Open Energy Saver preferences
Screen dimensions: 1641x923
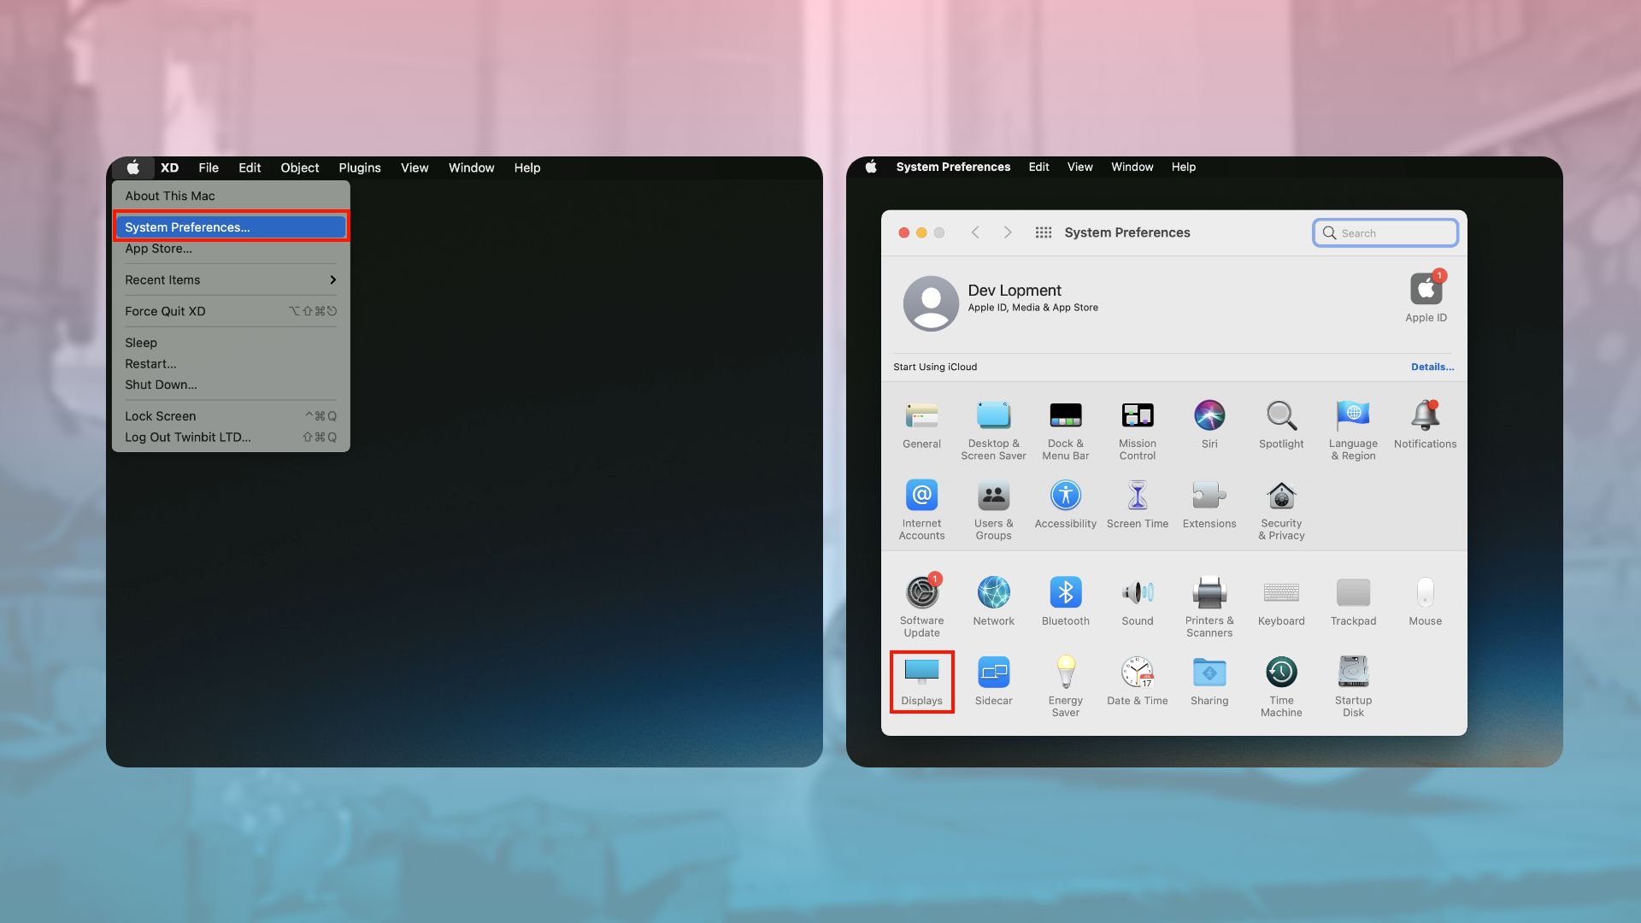coord(1065,687)
